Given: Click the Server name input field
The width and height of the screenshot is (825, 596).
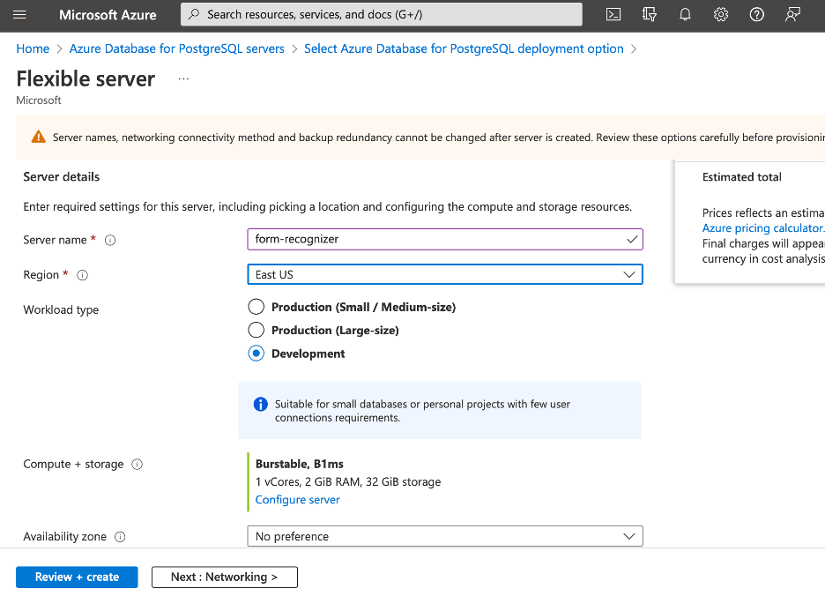Looking at the screenshot, I should 445,240.
